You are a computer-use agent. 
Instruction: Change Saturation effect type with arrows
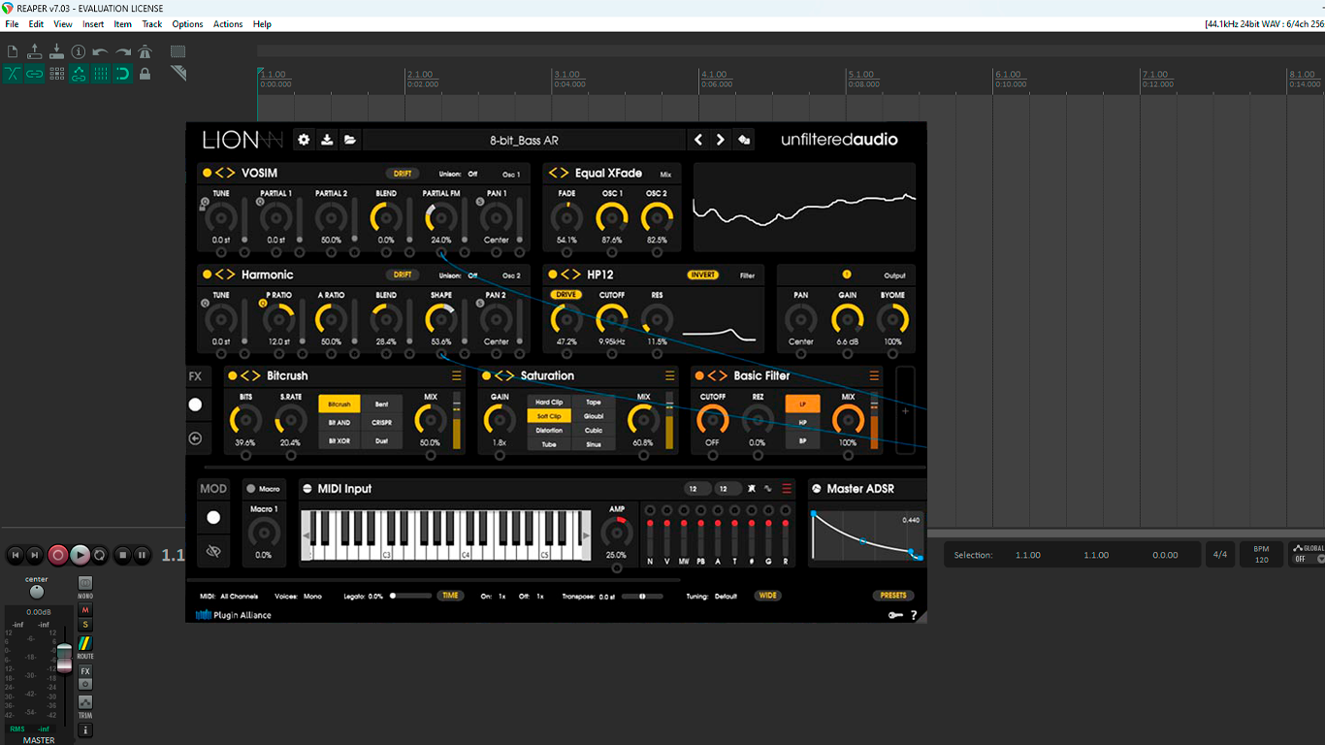coord(504,375)
